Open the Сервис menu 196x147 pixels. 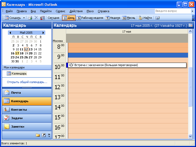pos(60,11)
